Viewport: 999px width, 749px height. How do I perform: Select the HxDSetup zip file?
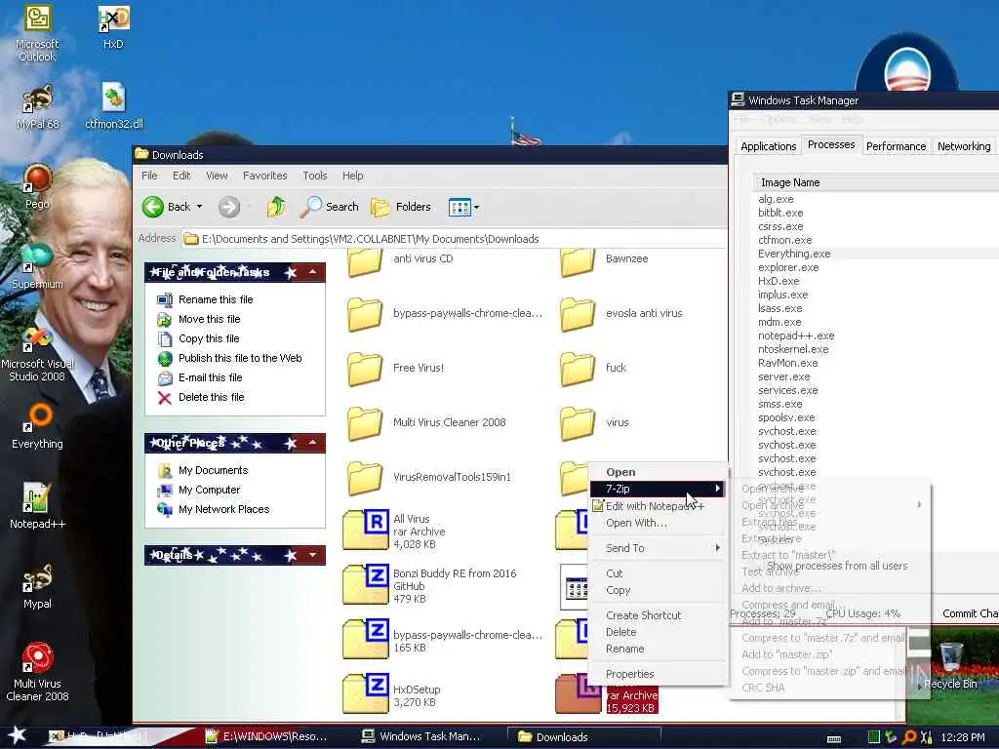[x=392, y=694]
